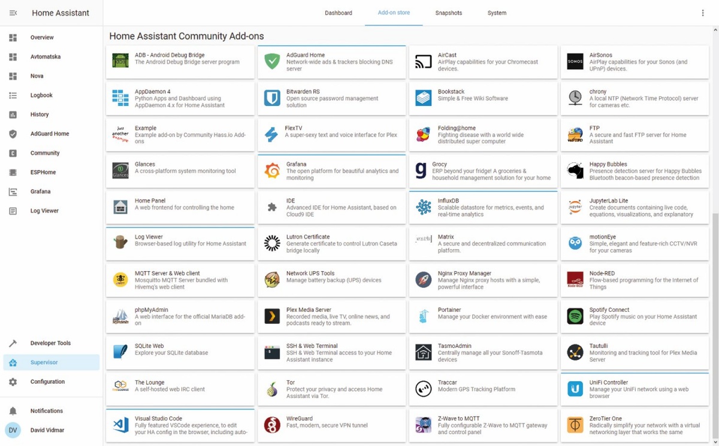Click the Home Assistant title
The image size is (719, 446).
point(61,13)
